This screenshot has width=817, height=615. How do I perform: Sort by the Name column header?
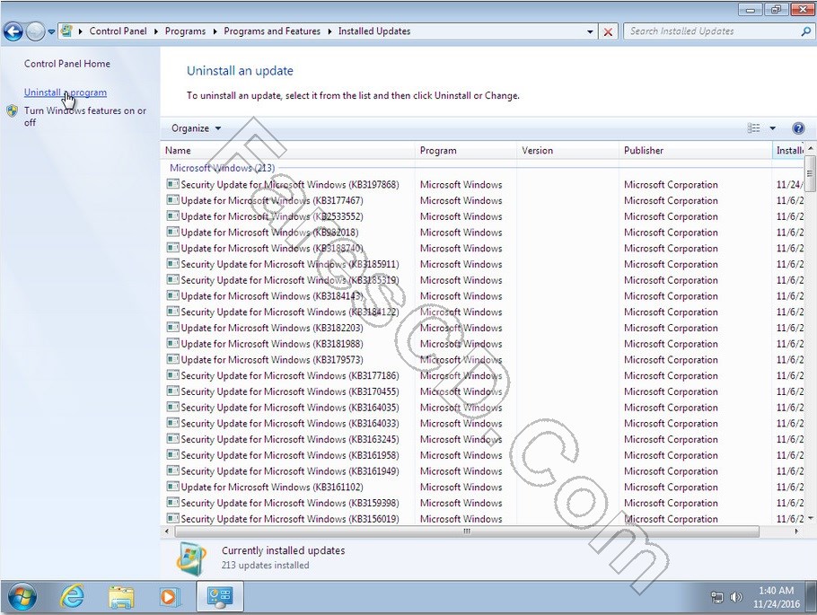[287, 151]
